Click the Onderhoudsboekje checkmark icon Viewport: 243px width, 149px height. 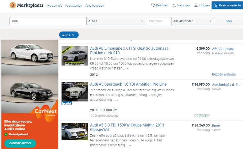(x=92, y=115)
